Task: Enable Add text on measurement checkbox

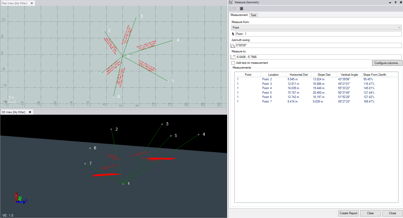Action: click(233, 63)
